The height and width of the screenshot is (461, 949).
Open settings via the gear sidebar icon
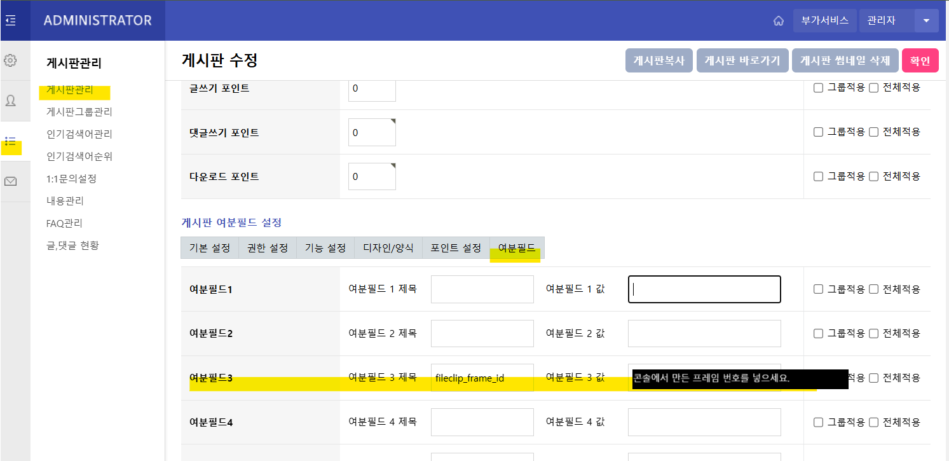click(10, 61)
